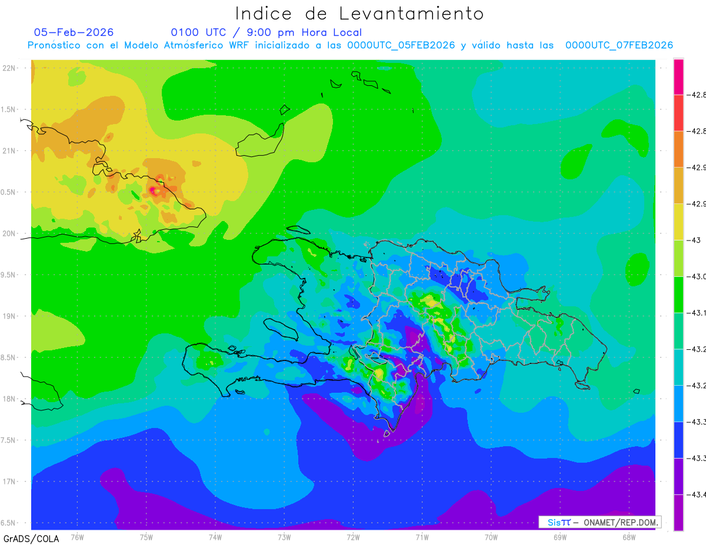This screenshot has height=545, width=706.
Task: Click the 22N latitude axis label
Action: (10, 68)
